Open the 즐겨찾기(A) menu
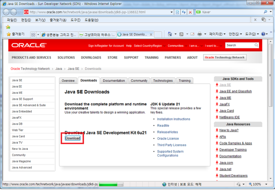The width and height of the screenshot is (275, 190). coord(58,20)
